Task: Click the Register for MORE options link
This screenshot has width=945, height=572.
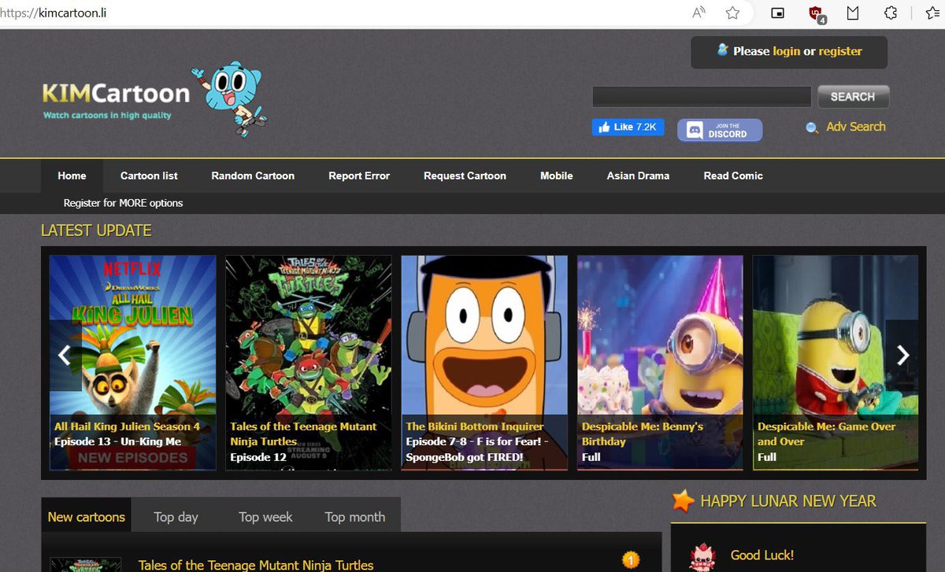Action: tap(123, 203)
